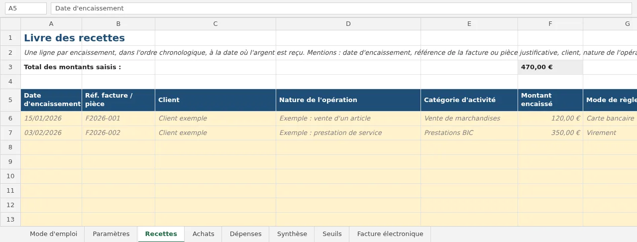Click the instruction text starting 'Une ligne par encaissement'

click(330, 53)
